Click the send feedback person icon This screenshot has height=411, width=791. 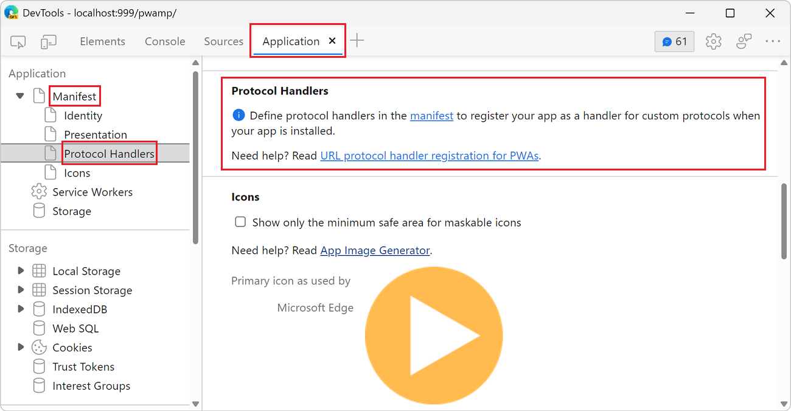point(744,41)
